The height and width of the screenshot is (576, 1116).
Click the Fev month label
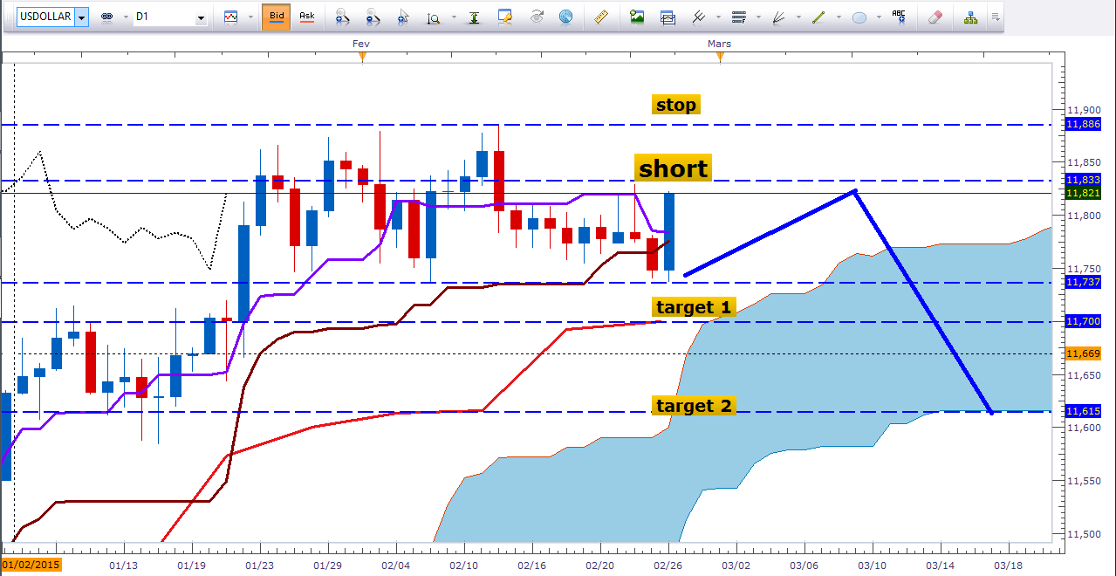(361, 43)
